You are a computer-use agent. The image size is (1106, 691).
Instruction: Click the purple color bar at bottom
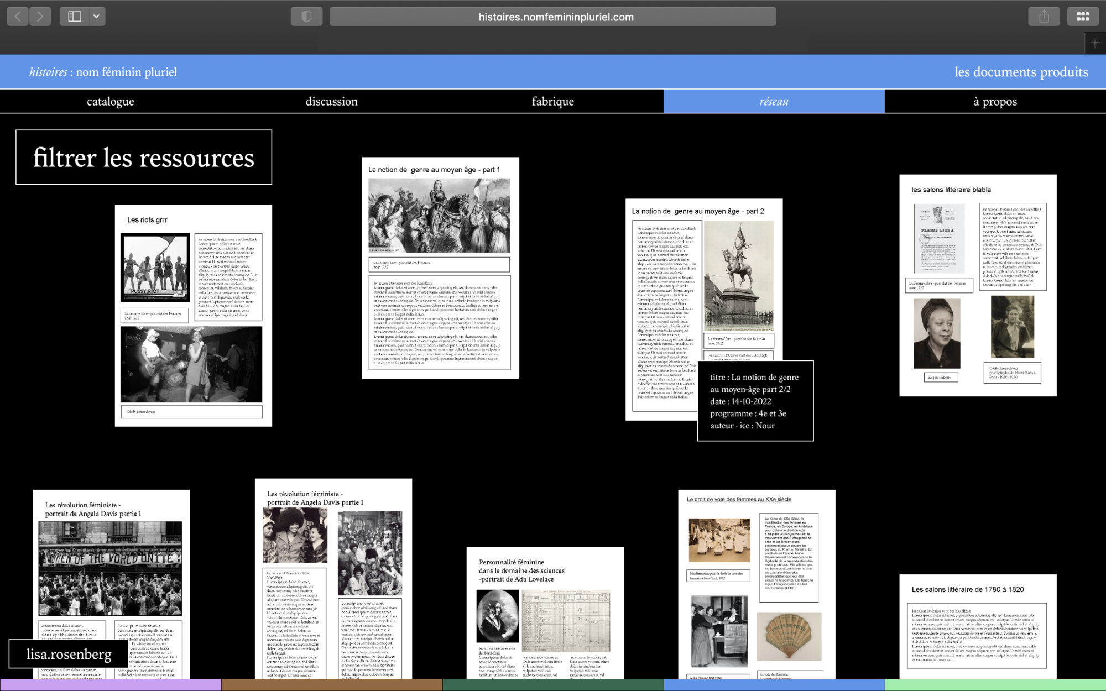click(111, 685)
